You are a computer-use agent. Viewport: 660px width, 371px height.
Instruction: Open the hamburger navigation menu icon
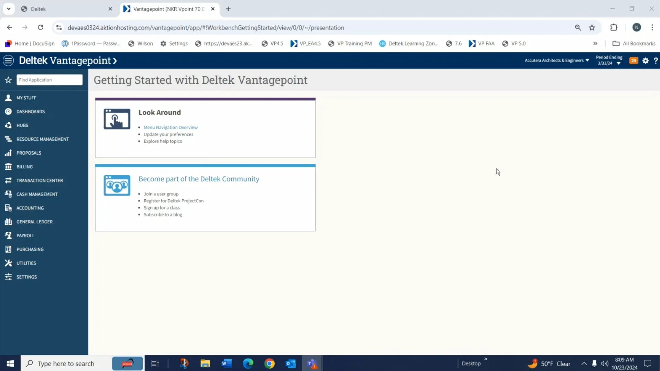8,60
